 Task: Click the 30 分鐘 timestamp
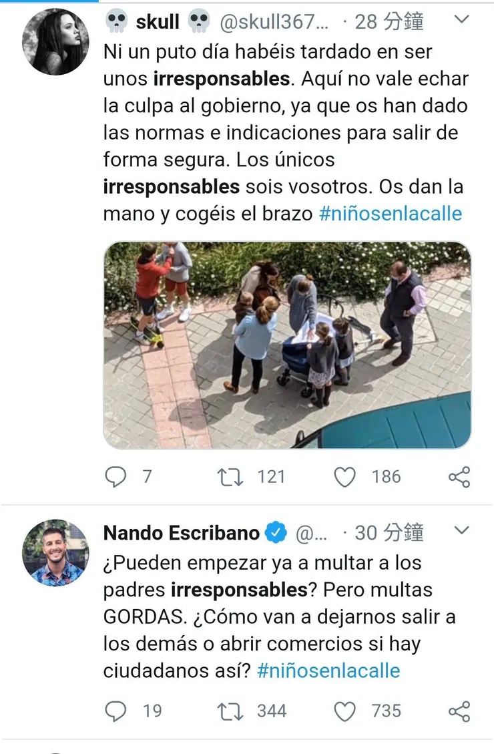click(x=389, y=533)
